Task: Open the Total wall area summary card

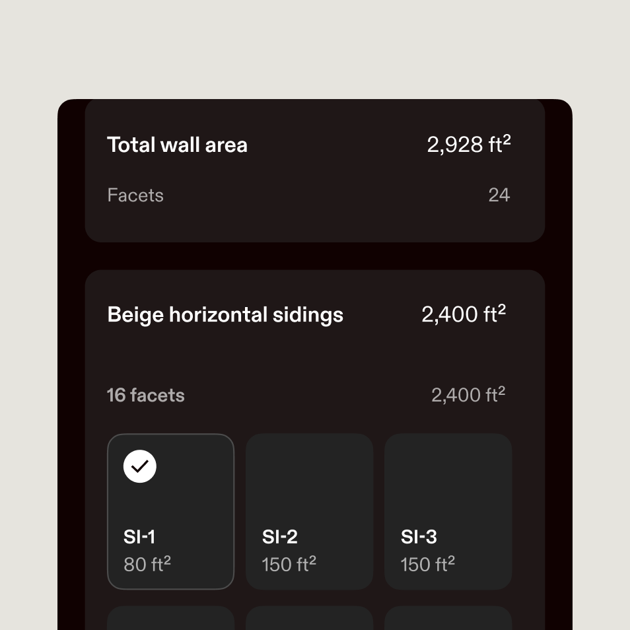Action: tap(315, 170)
